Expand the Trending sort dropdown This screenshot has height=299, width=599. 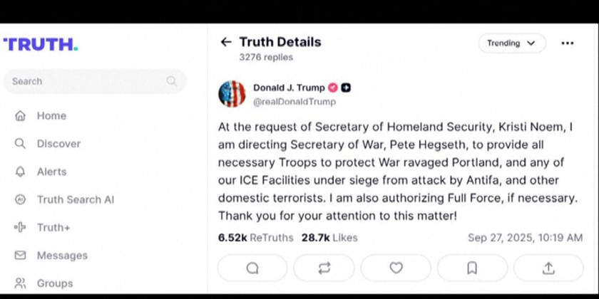point(511,43)
